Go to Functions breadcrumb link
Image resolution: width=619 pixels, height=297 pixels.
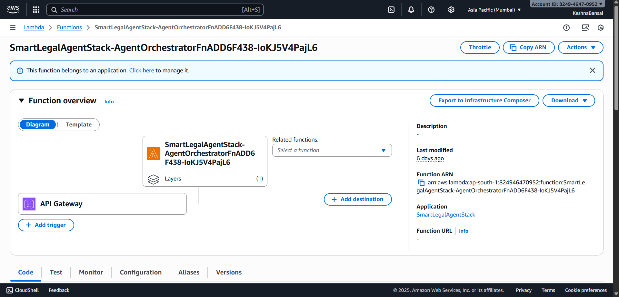click(69, 27)
